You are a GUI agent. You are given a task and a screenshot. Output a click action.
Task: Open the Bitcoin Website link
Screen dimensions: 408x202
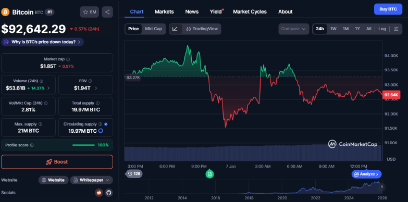[53, 180]
